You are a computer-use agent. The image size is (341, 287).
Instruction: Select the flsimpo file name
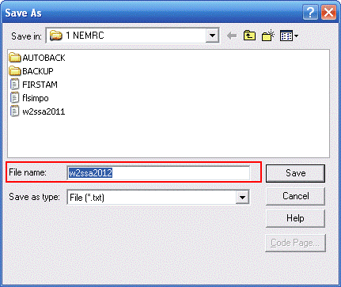pyautogui.click(x=36, y=98)
